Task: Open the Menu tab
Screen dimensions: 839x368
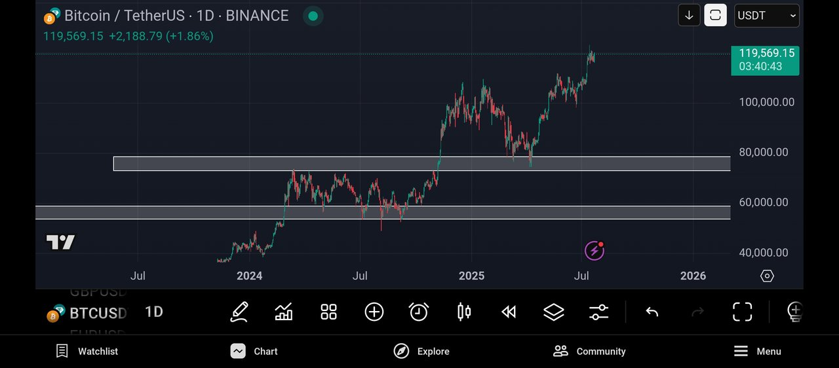Action: click(757, 352)
